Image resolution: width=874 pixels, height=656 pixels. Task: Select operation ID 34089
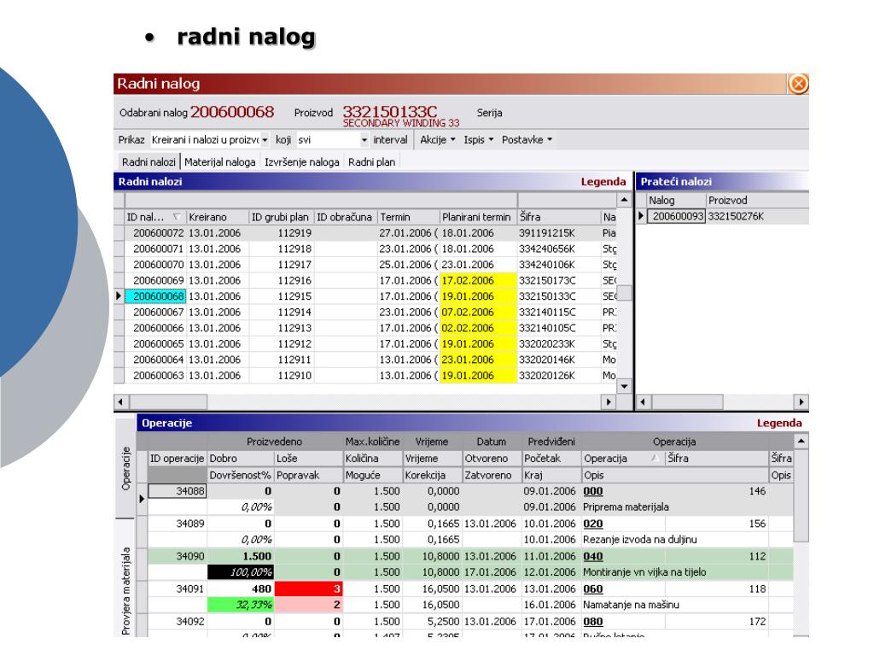point(178,524)
